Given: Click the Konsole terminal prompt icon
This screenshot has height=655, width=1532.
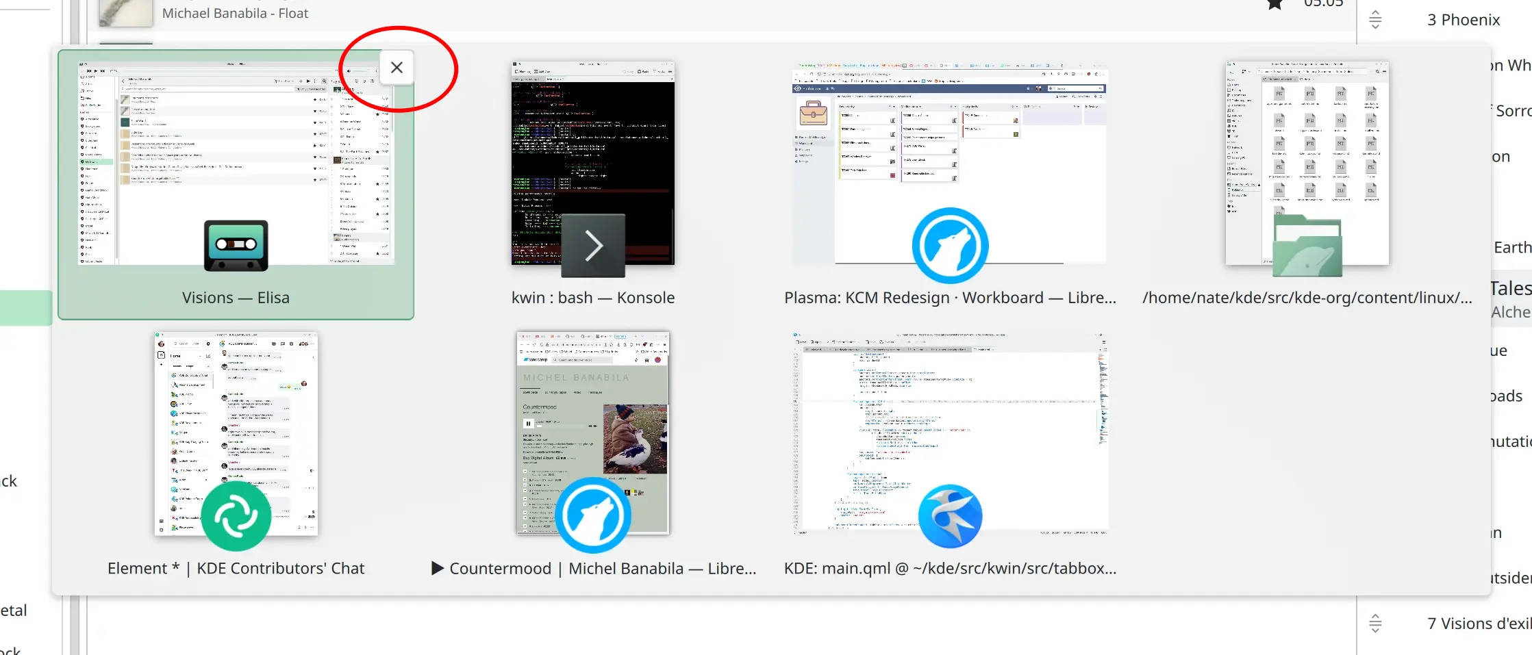Looking at the screenshot, I should [592, 246].
